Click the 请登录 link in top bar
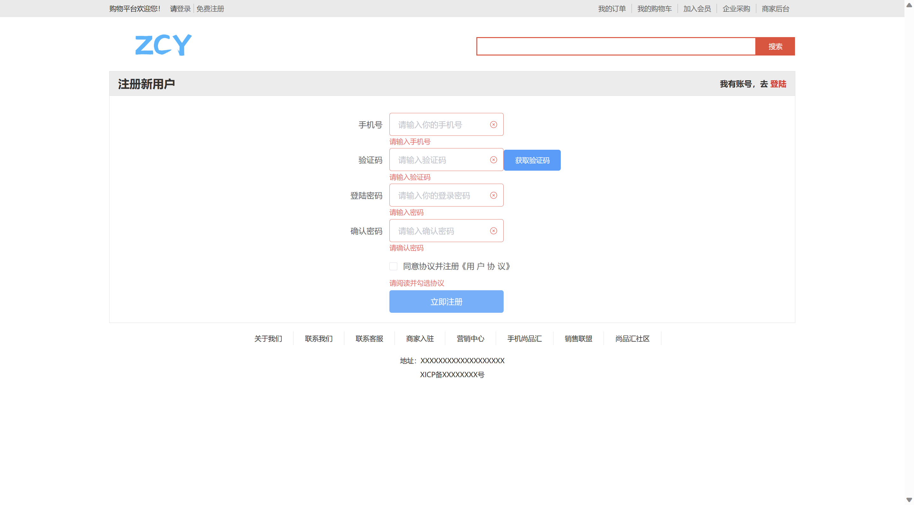The width and height of the screenshot is (914, 505). coord(180,9)
